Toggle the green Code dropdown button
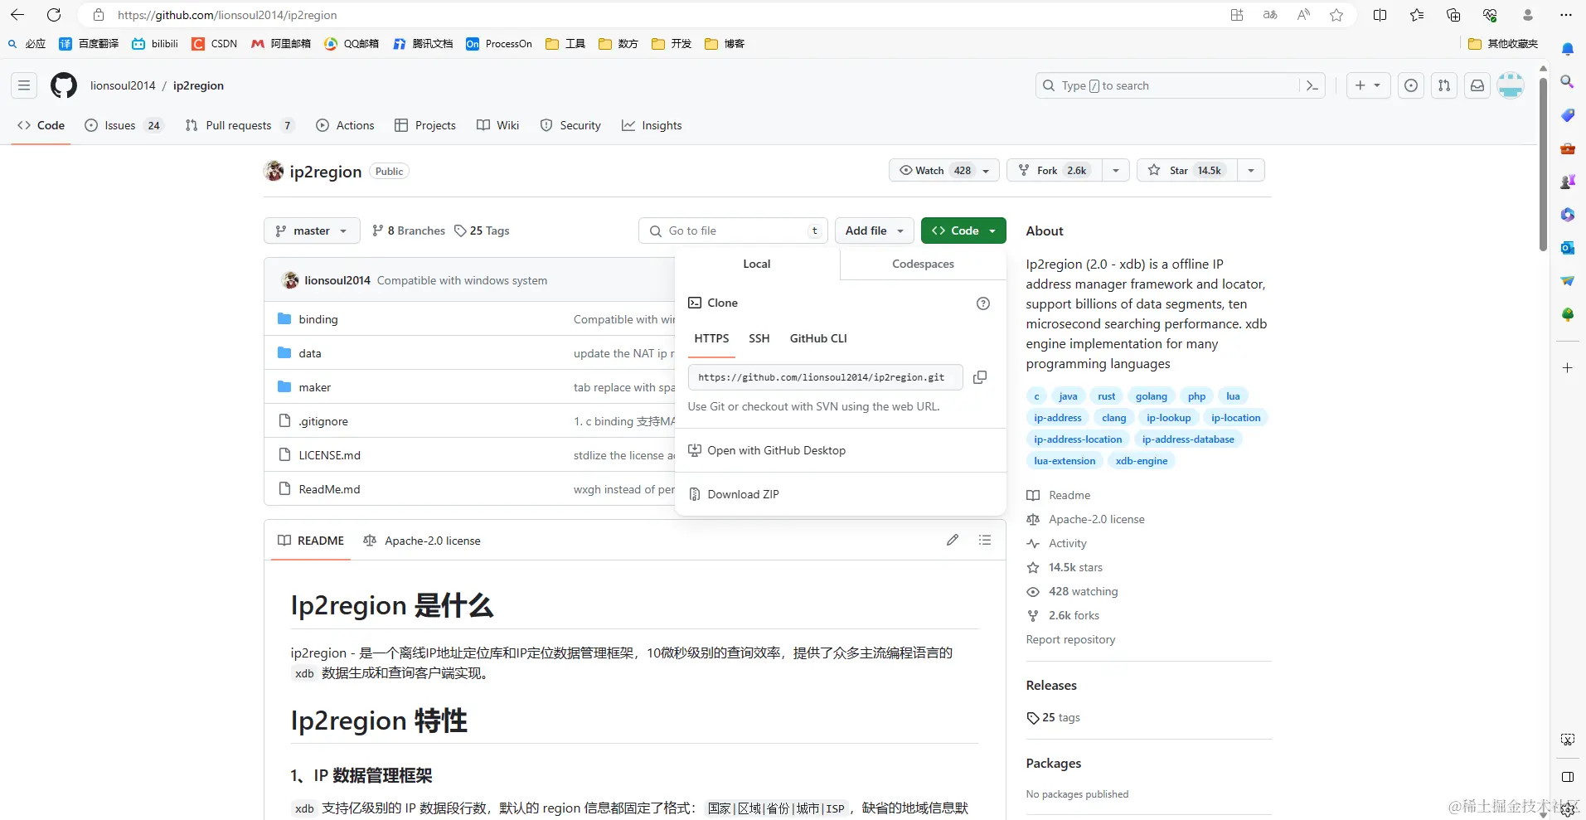 tap(963, 230)
